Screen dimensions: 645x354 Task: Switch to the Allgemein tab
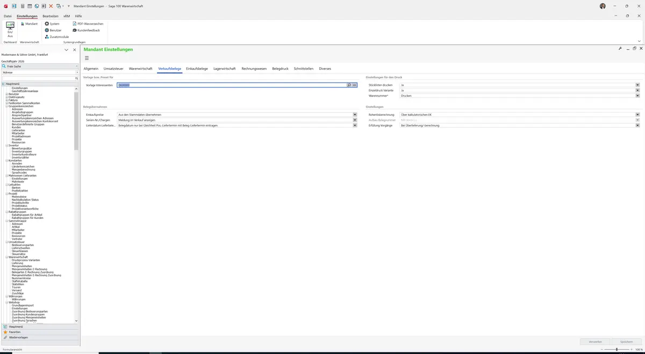(x=91, y=69)
